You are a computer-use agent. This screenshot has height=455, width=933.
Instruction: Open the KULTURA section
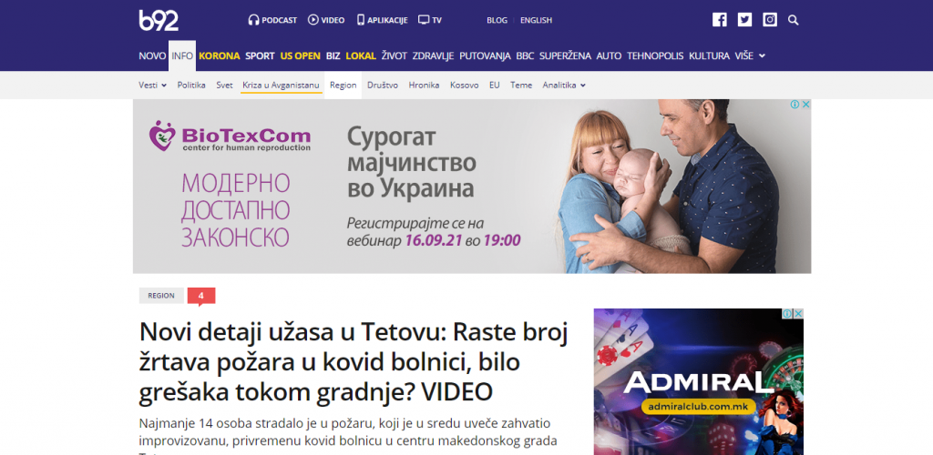pyautogui.click(x=709, y=56)
